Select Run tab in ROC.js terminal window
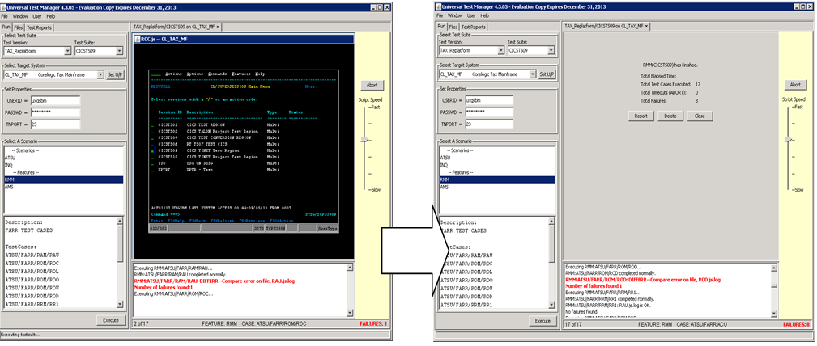The image size is (817, 346). click(6, 27)
